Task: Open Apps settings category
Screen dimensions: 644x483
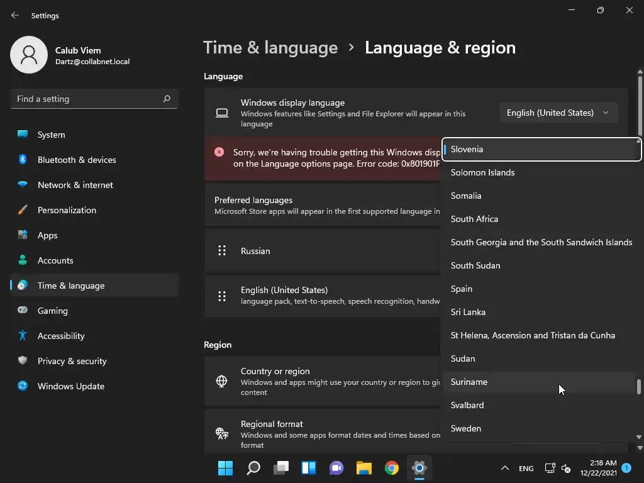Action: click(94, 235)
